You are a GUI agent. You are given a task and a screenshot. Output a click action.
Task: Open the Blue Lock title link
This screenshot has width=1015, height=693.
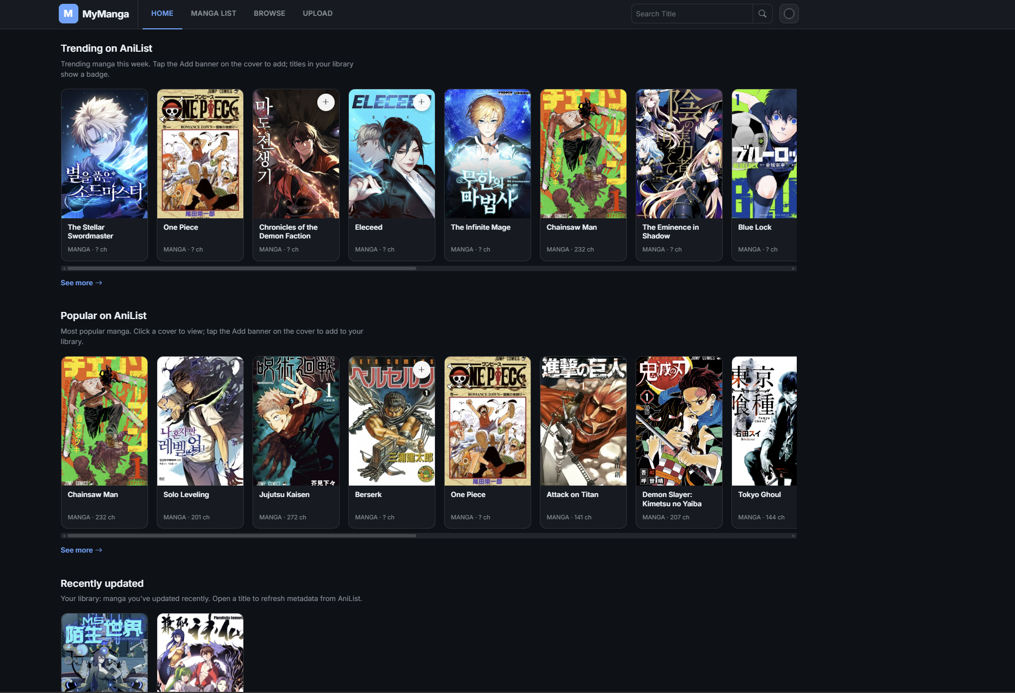pyautogui.click(x=754, y=227)
